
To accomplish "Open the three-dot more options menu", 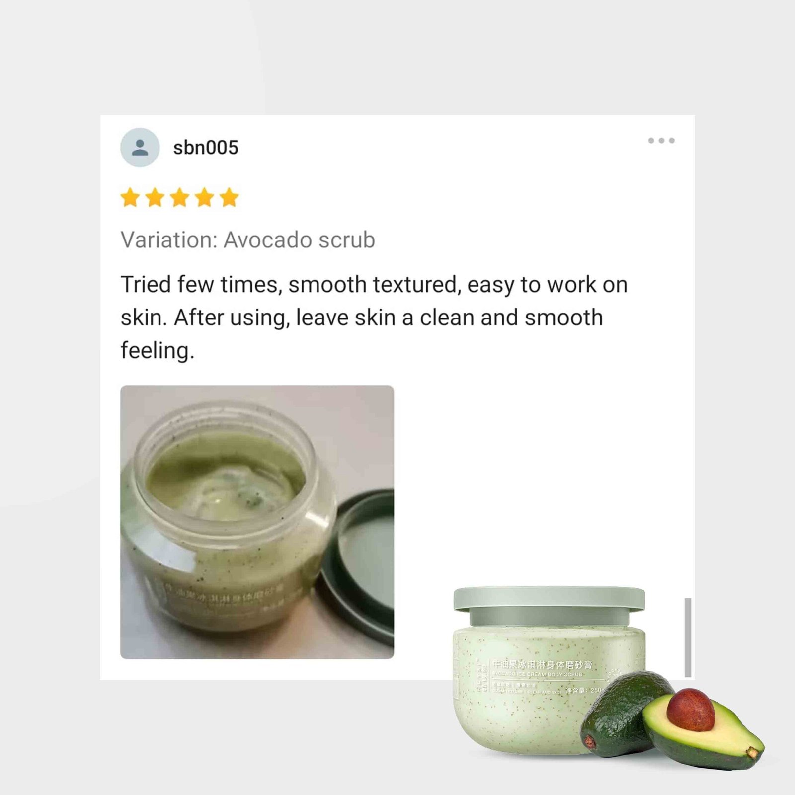I will pyautogui.click(x=661, y=141).
